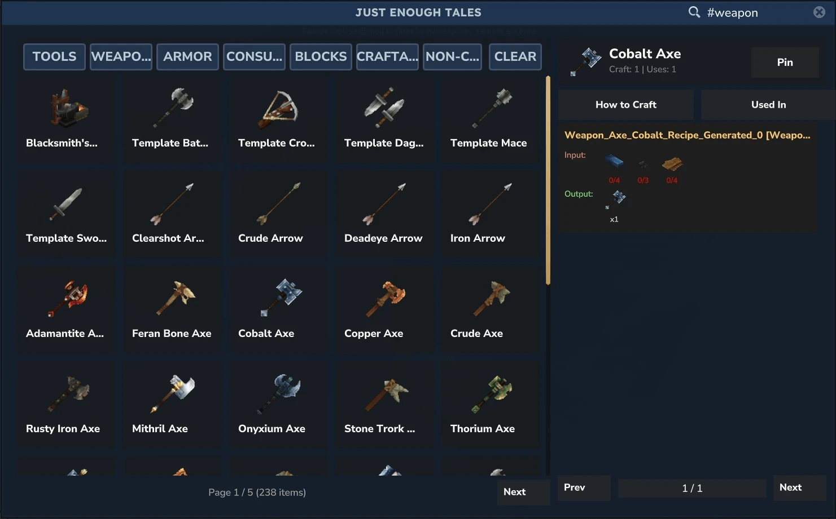Select the Thorium Axe icon

tap(492, 394)
